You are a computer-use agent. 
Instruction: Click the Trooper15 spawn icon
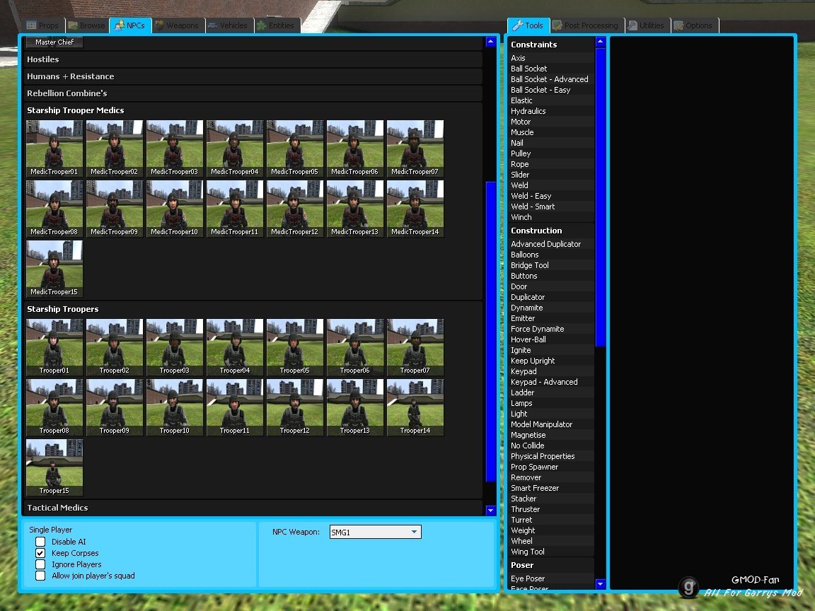point(54,467)
